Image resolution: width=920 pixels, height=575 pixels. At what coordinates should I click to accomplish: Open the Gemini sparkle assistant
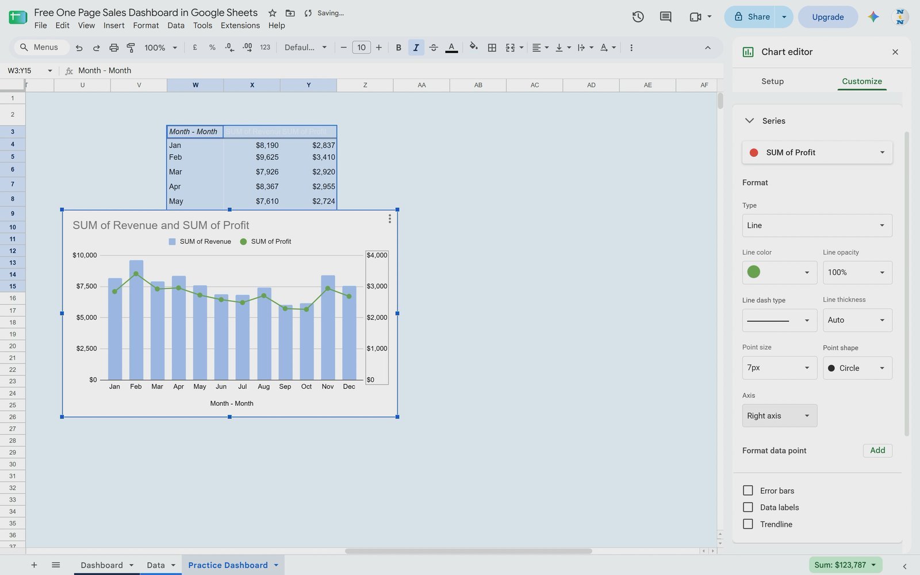[873, 17]
